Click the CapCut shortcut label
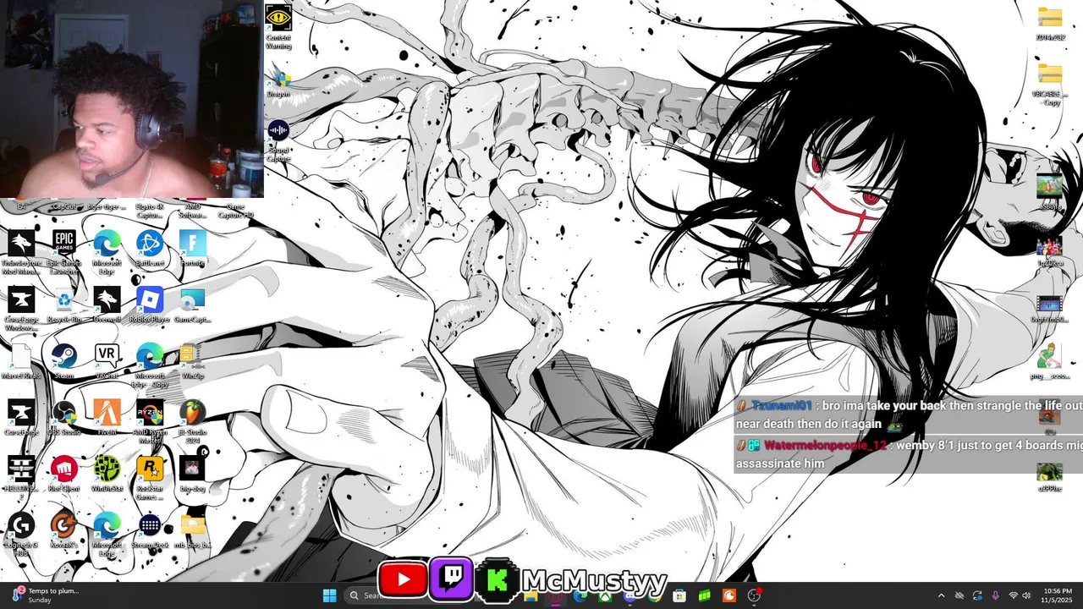 64,206
